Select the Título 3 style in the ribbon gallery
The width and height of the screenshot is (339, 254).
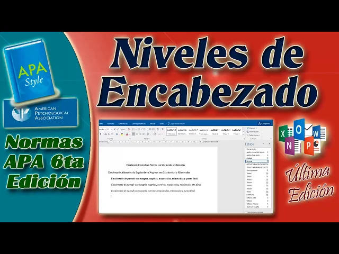pos(236,131)
